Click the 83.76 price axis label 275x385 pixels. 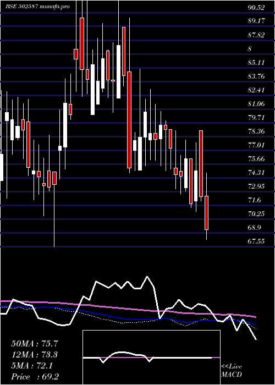pos(256,76)
